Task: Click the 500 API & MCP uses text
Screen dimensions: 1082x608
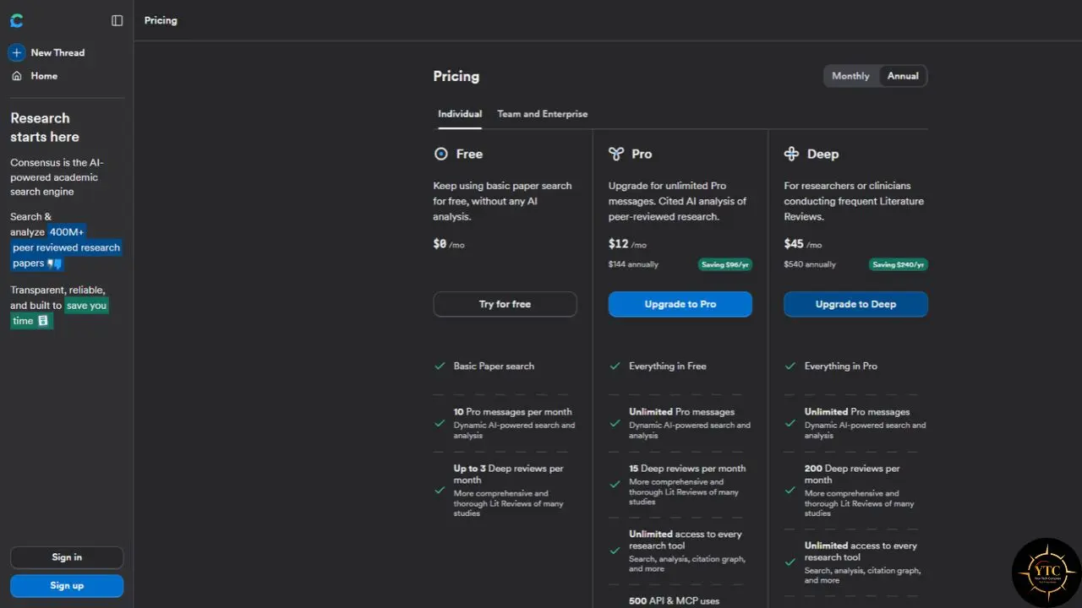Action: coord(675,600)
